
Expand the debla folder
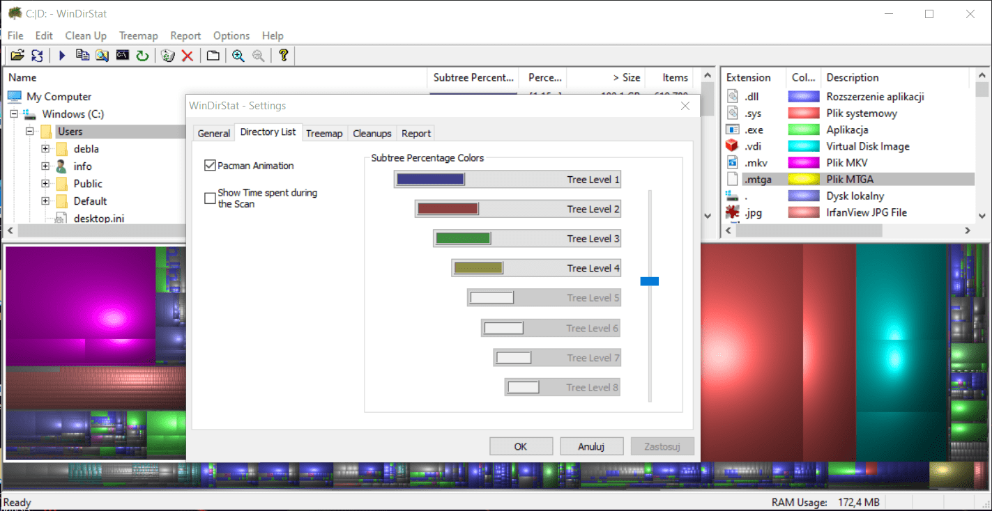click(x=45, y=149)
